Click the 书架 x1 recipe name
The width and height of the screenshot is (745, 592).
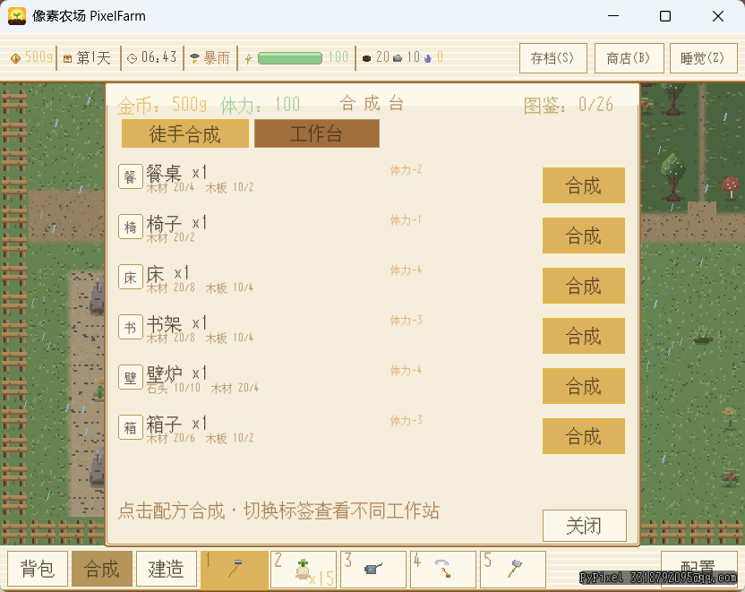pyautogui.click(x=176, y=323)
